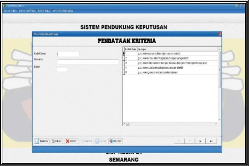Click the UBAH button
The height and width of the screenshot is (166, 250).
57,141
